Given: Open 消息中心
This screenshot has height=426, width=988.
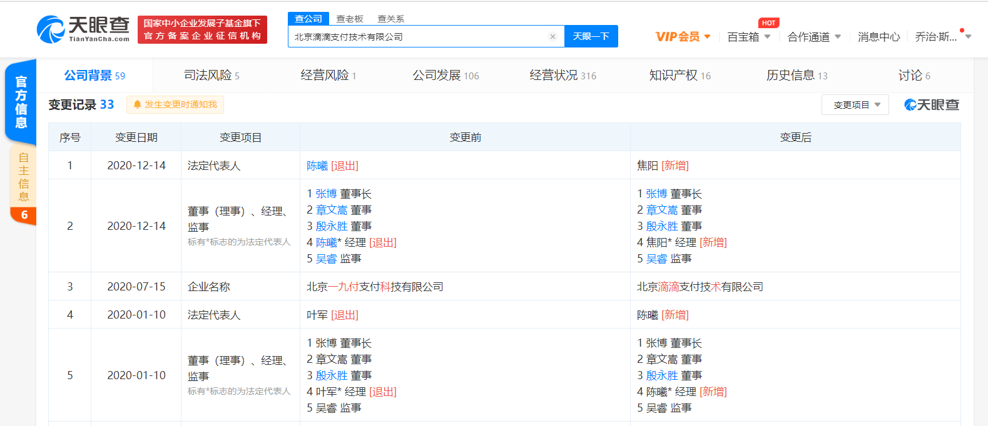Looking at the screenshot, I should coord(879,37).
